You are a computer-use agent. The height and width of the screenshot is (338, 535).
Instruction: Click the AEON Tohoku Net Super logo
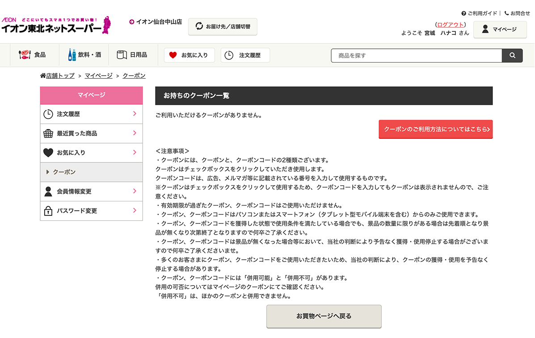[56, 26]
